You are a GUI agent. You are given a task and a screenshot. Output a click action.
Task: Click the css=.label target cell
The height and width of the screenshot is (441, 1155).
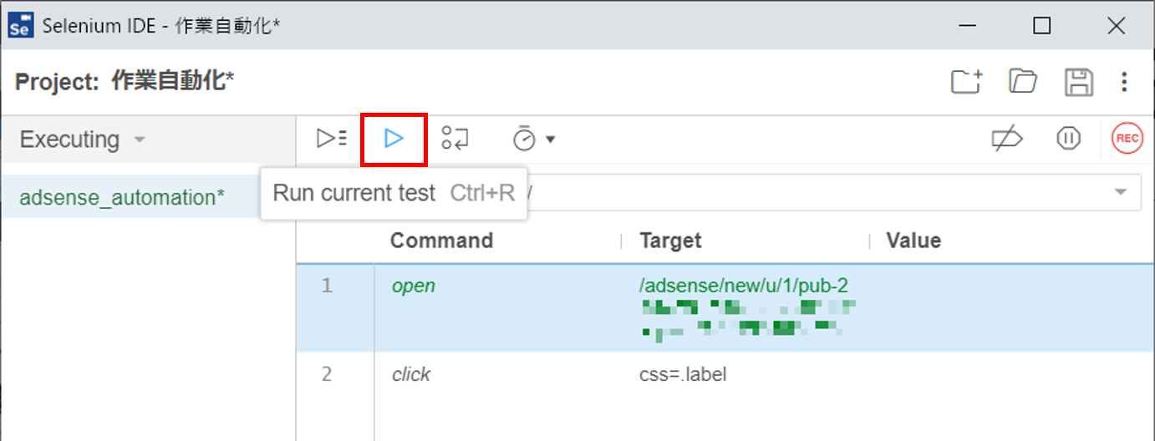coord(683,374)
